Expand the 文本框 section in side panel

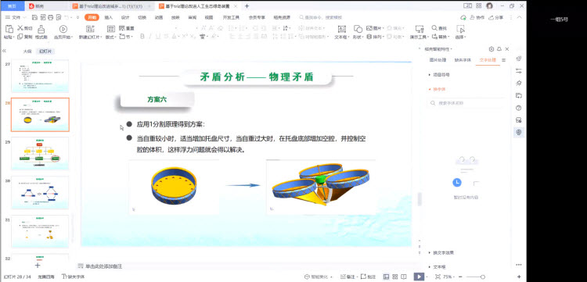438,267
